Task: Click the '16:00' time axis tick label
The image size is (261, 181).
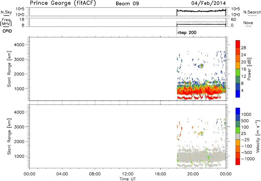Action: (x=160, y=174)
